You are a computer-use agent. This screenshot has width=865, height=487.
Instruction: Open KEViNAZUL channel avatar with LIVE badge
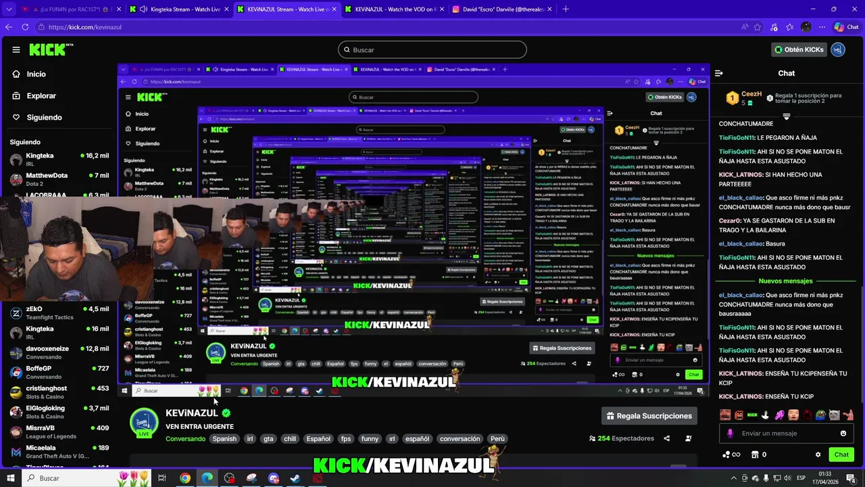pos(143,423)
